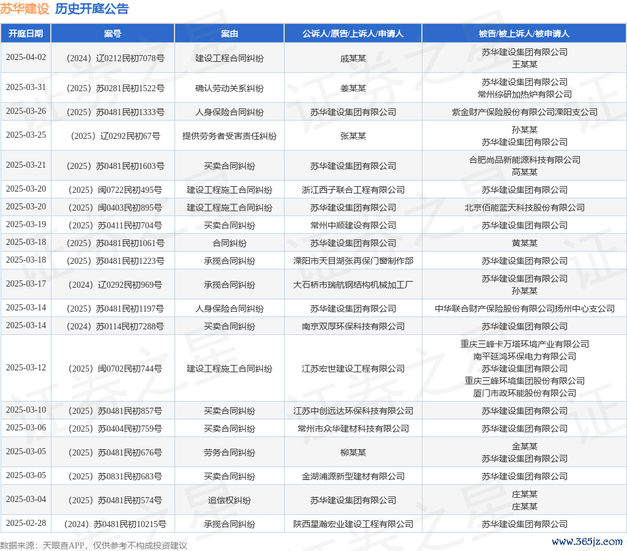Click case number (2025)闽0403民初895号
This screenshot has width=627, height=551.
click(x=115, y=208)
